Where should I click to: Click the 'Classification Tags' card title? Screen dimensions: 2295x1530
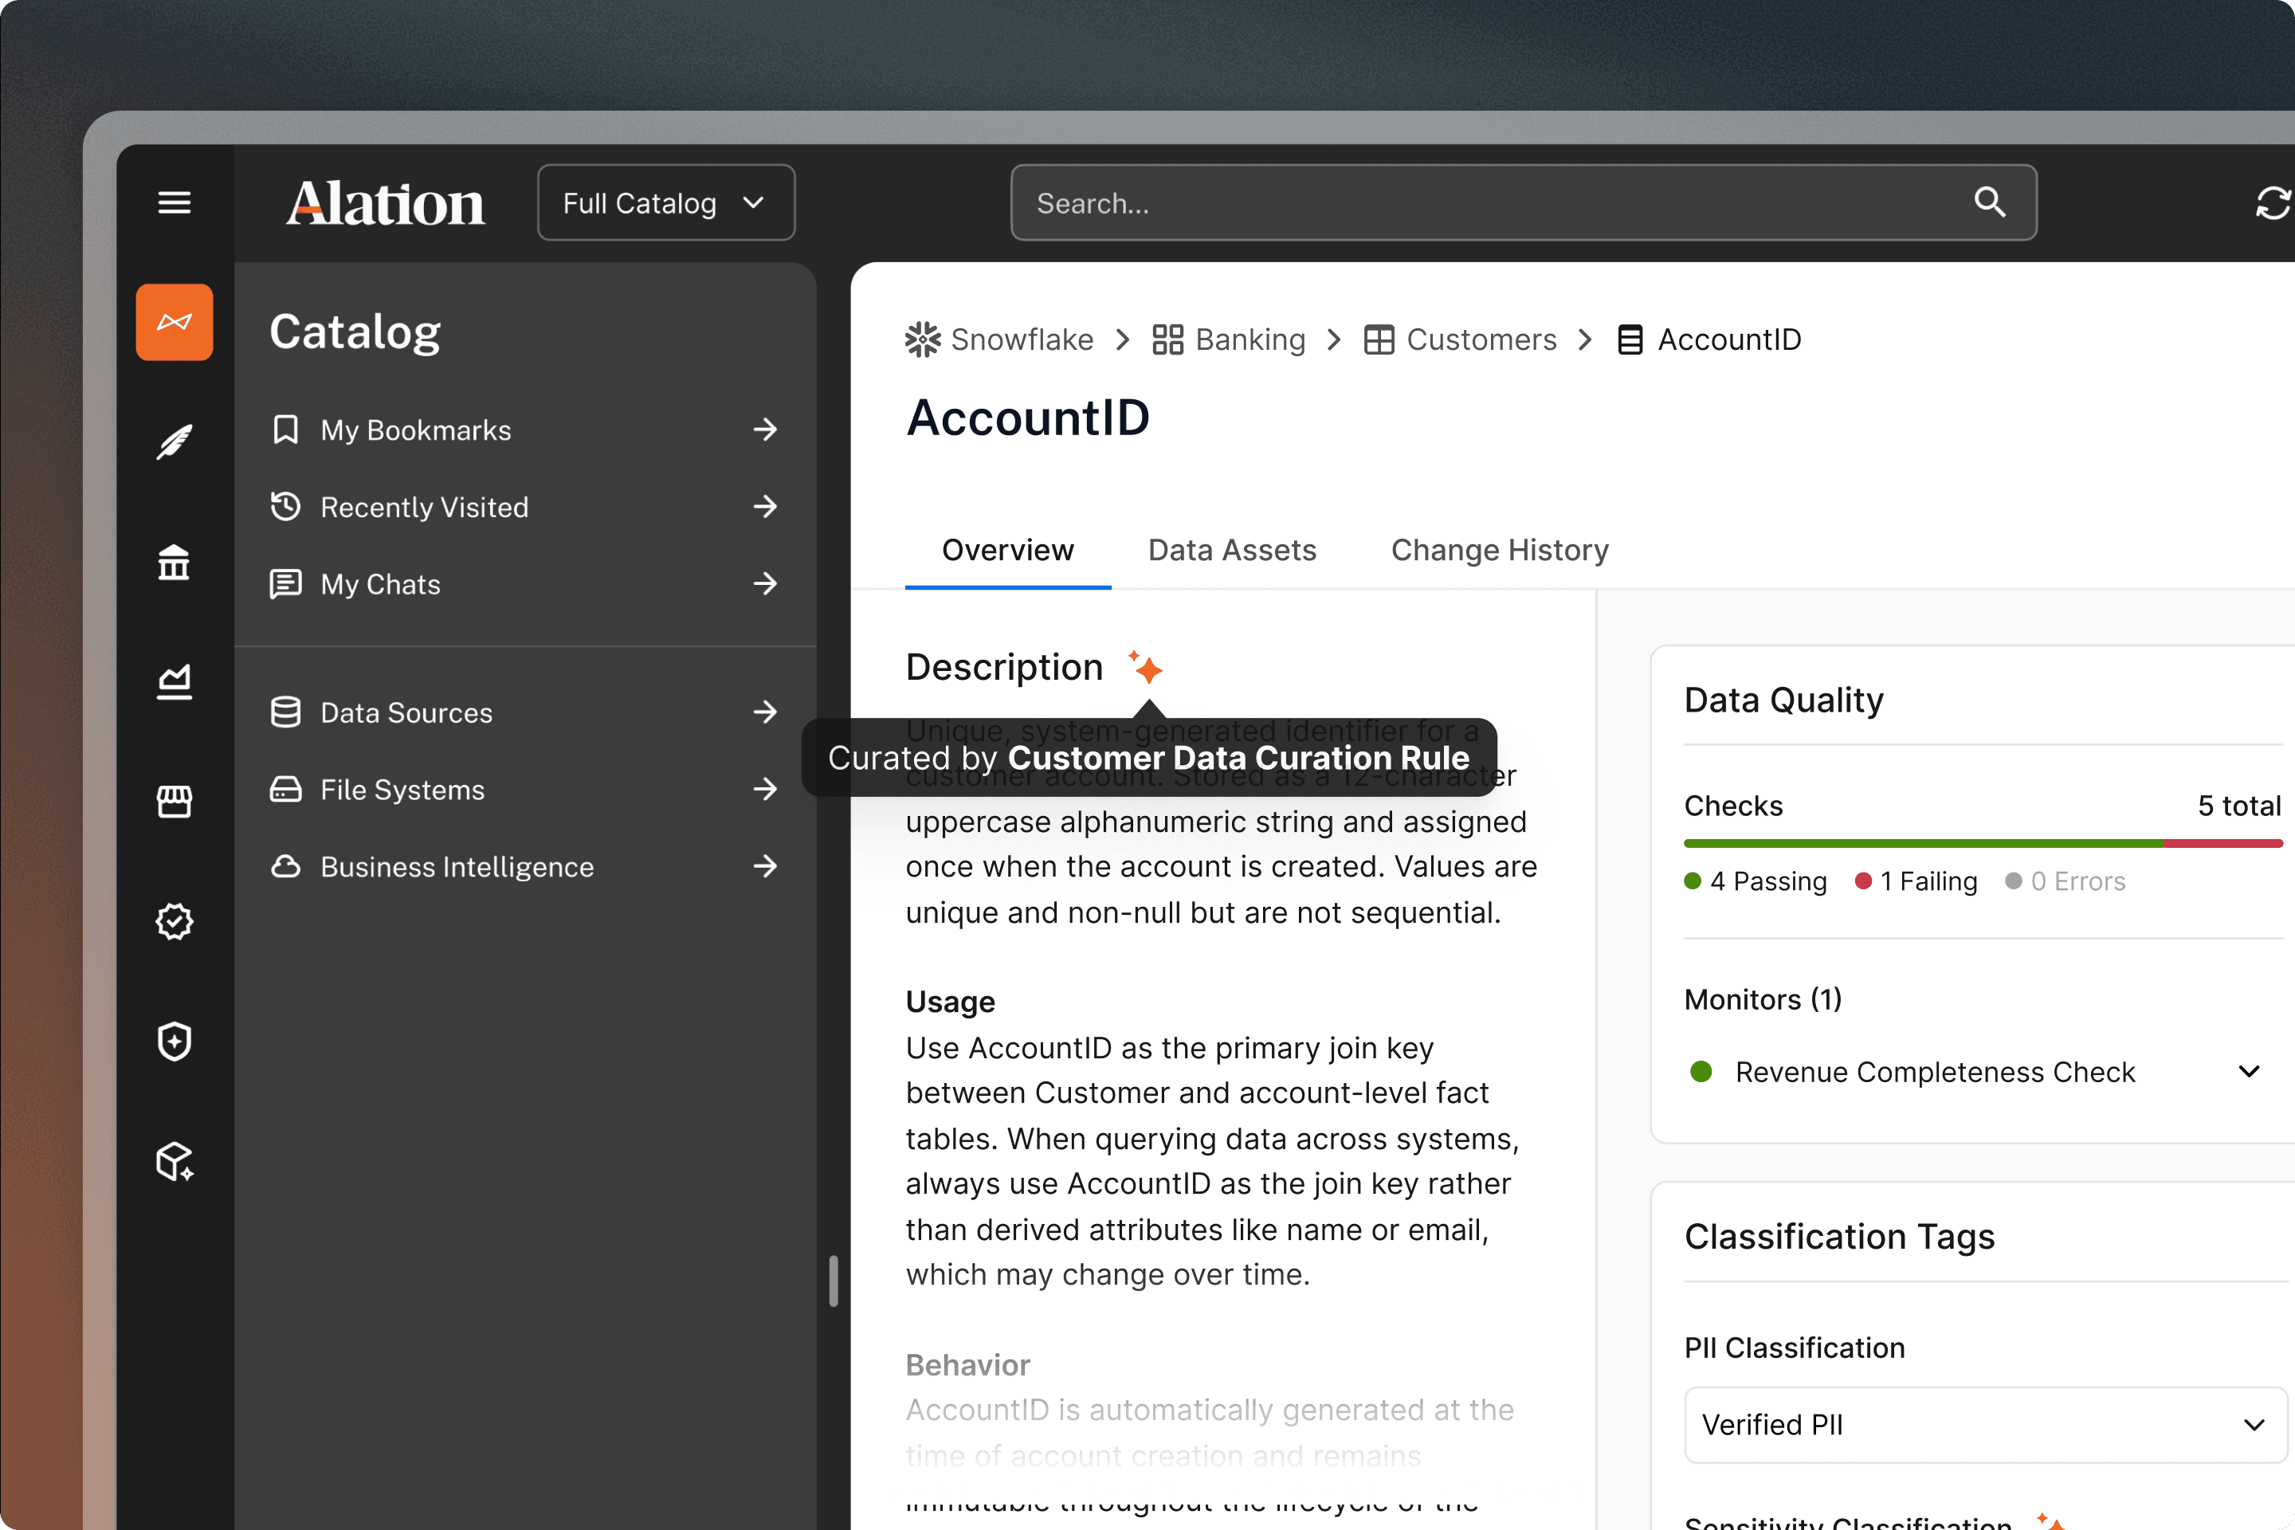pos(1839,1236)
